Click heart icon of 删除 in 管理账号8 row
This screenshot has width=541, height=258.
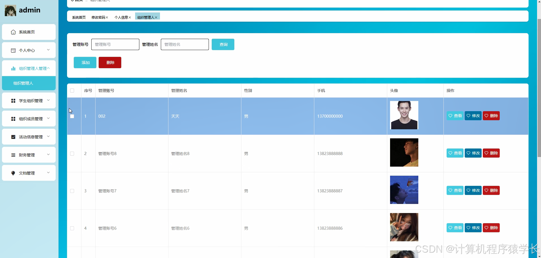(486, 153)
